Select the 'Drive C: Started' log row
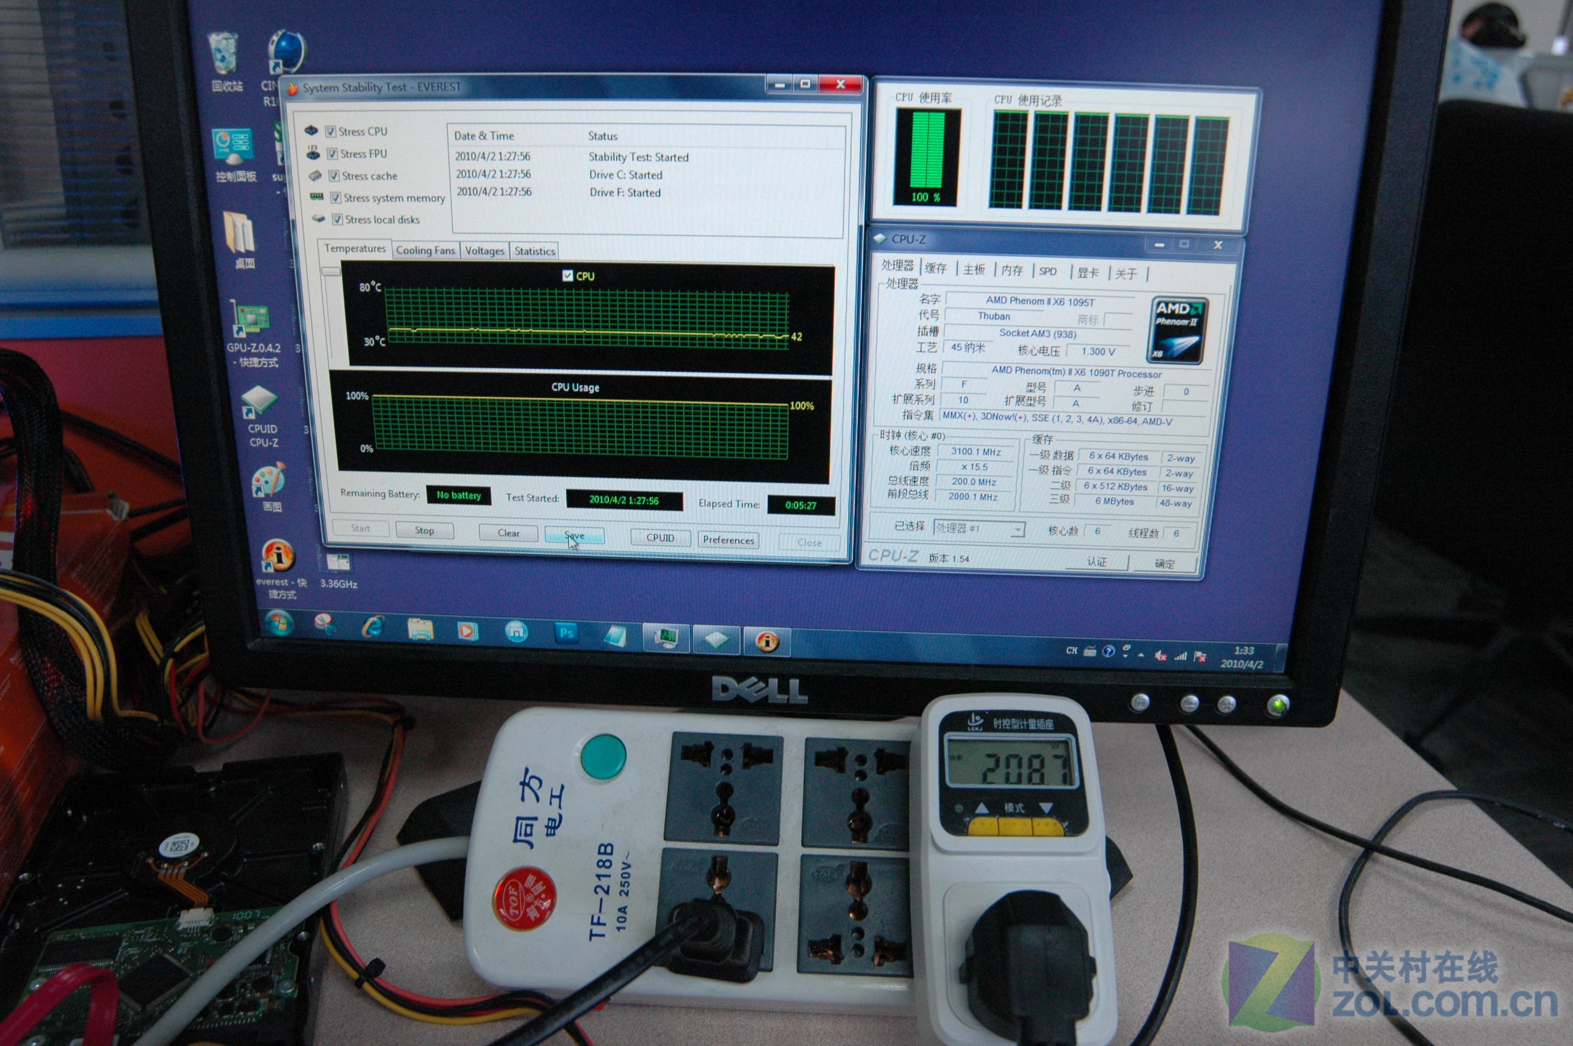This screenshot has width=1573, height=1046. pos(646,175)
